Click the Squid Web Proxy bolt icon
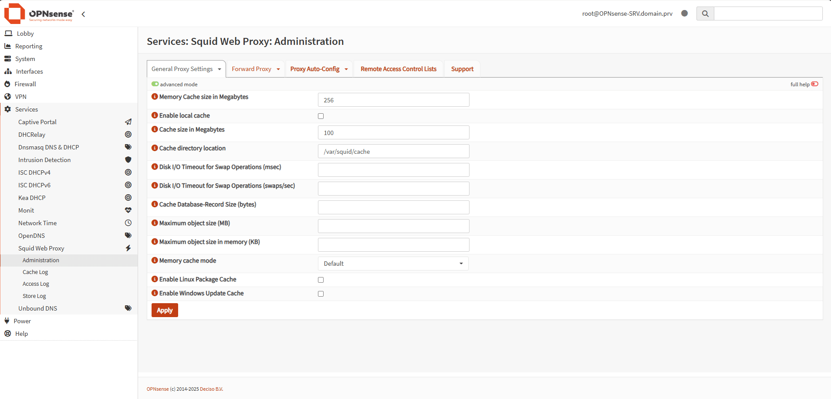Image resolution: width=831 pixels, height=399 pixels. click(128, 248)
